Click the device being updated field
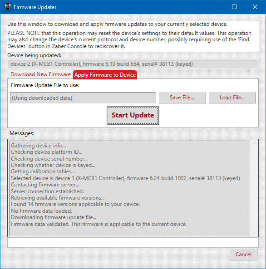The width and height of the screenshot is (266, 269). coord(133,64)
